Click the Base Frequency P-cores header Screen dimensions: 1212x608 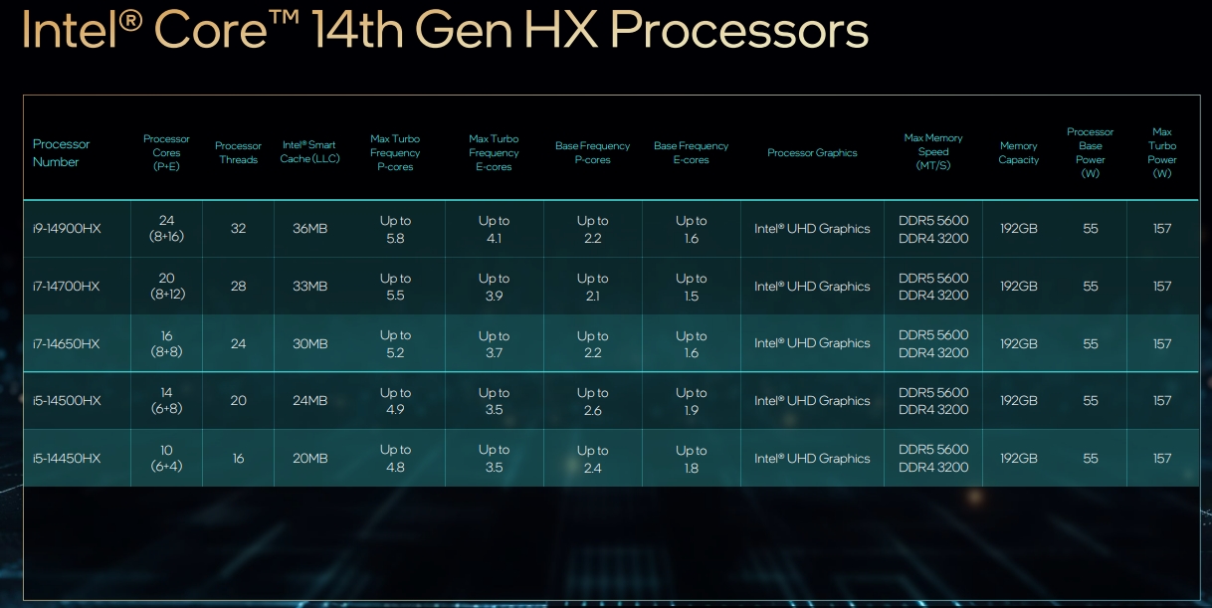coord(592,153)
